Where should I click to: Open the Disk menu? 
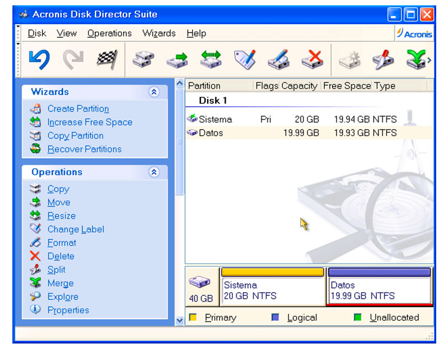click(37, 33)
